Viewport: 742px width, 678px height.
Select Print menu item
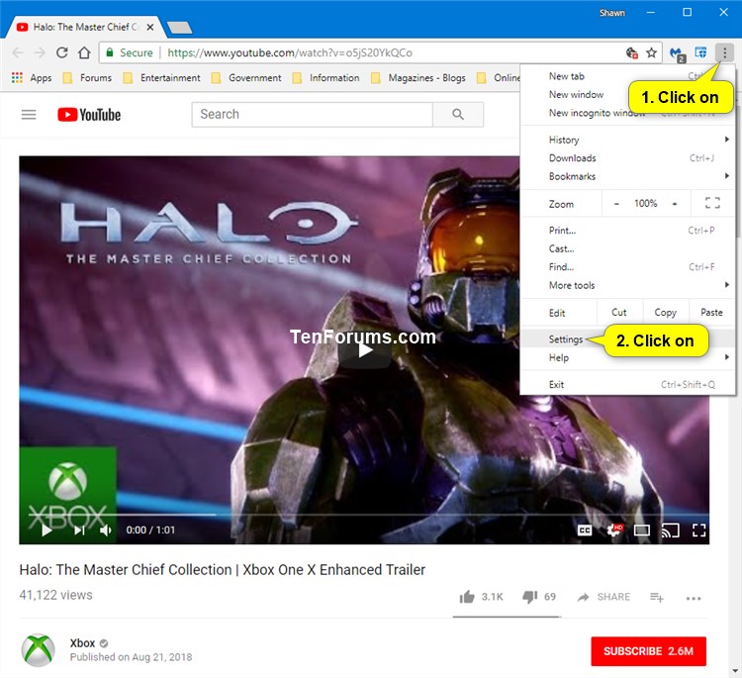click(627, 231)
